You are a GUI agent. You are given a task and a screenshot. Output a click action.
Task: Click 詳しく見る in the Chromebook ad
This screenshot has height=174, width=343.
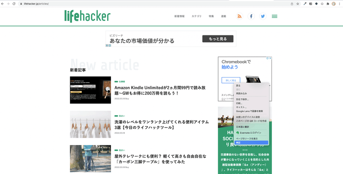pyautogui.click(x=231, y=80)
